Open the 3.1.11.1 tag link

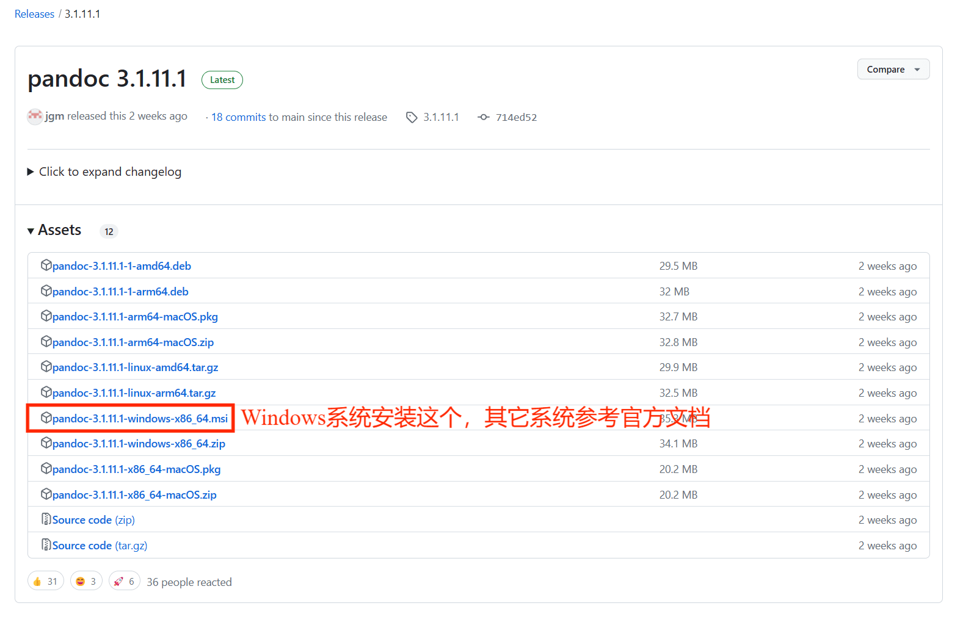click(441, 117)
